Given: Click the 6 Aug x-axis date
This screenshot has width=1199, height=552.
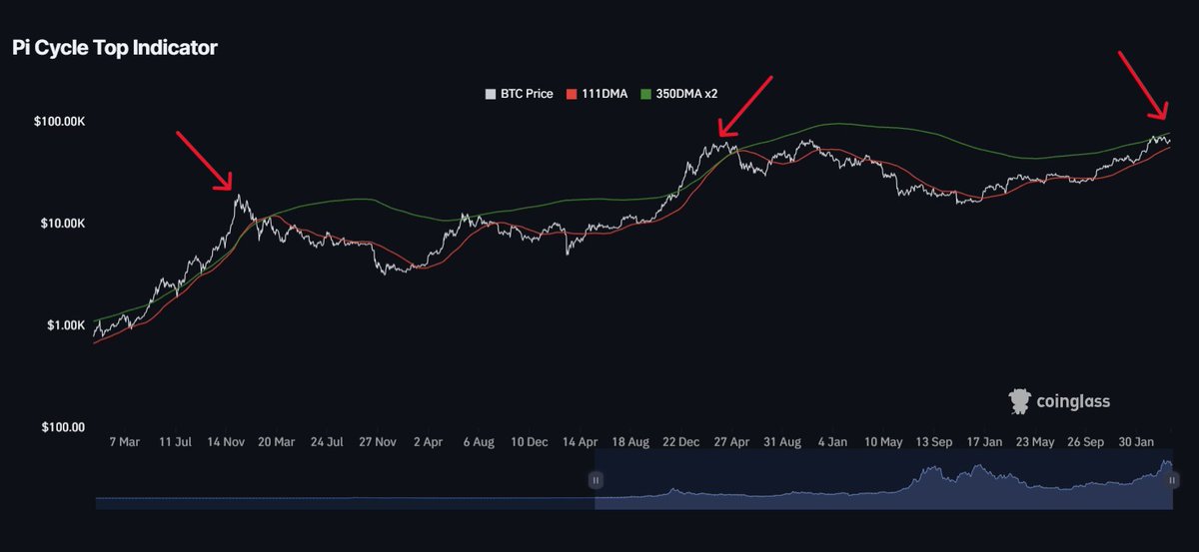Looking at the screenshot, I should pyautogui.click(x=478, y=441).
